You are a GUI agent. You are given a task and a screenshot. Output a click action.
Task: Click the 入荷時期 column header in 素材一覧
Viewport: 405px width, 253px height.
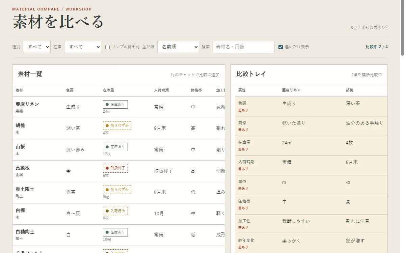(161, 90)
